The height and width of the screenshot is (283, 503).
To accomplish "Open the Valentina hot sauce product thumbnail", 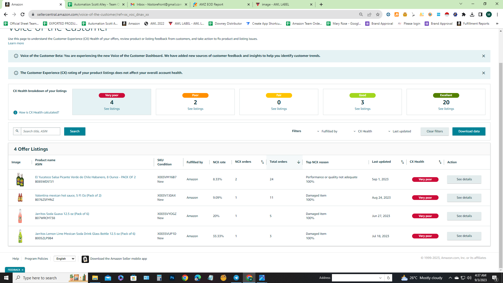I will point(20,198).
